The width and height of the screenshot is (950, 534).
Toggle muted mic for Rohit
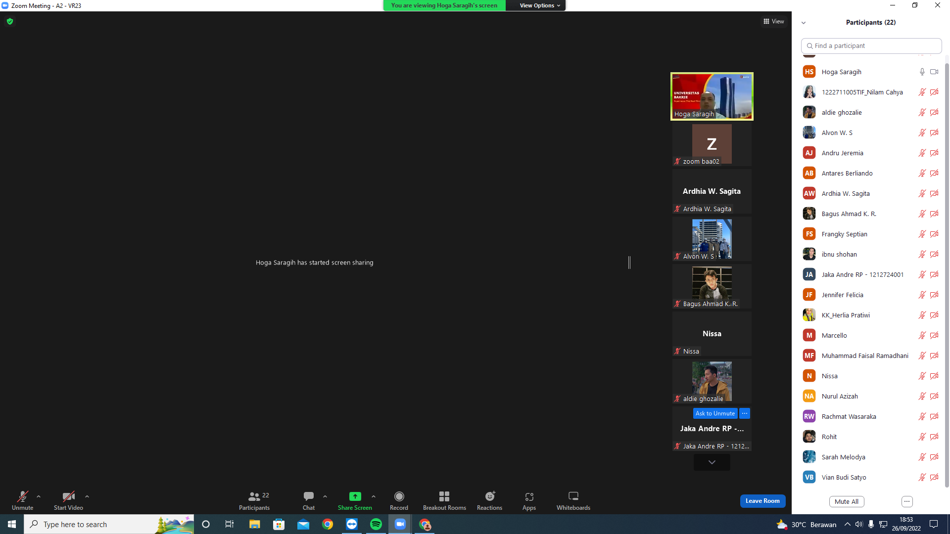click(x=922, y=437)
